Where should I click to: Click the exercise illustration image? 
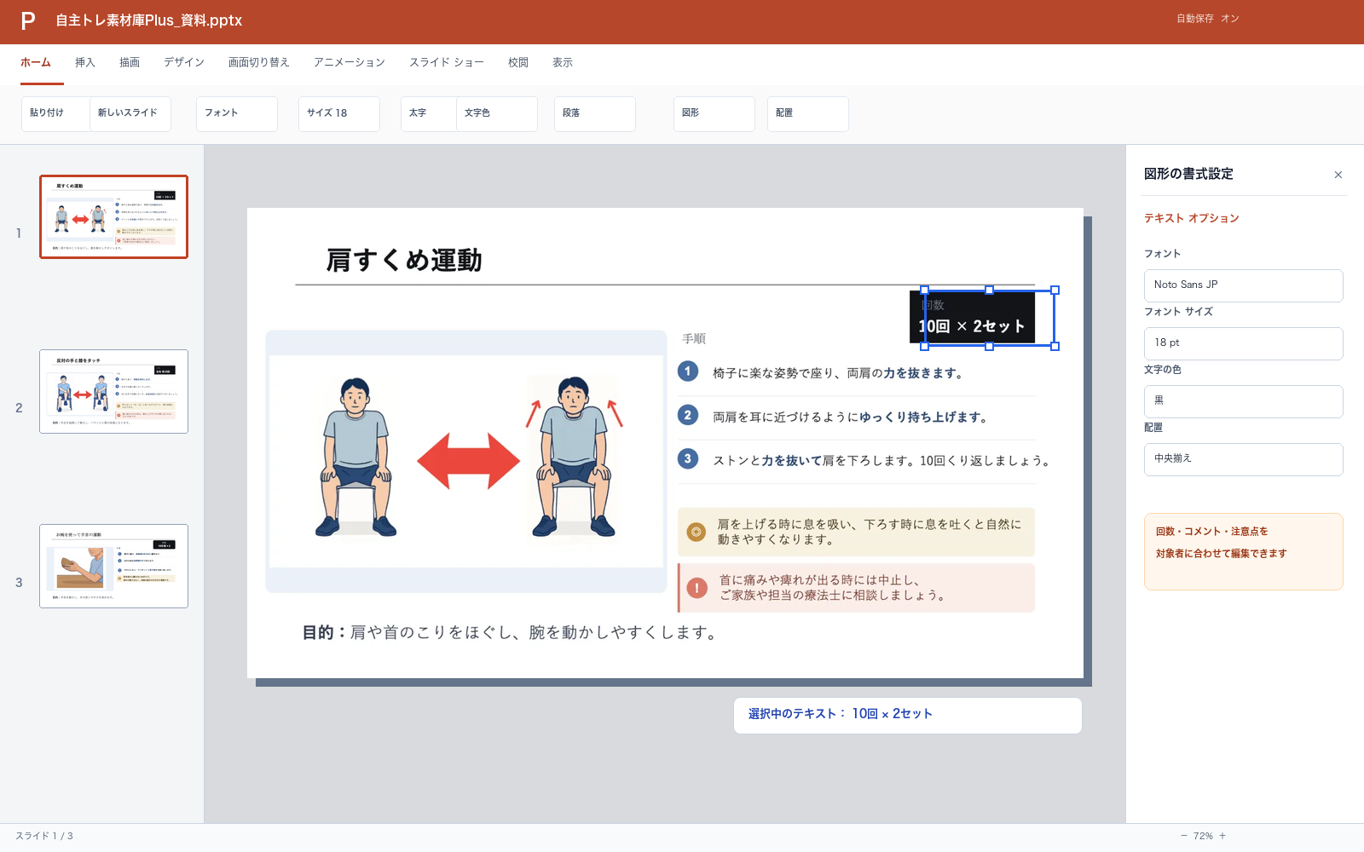(466, 461)
